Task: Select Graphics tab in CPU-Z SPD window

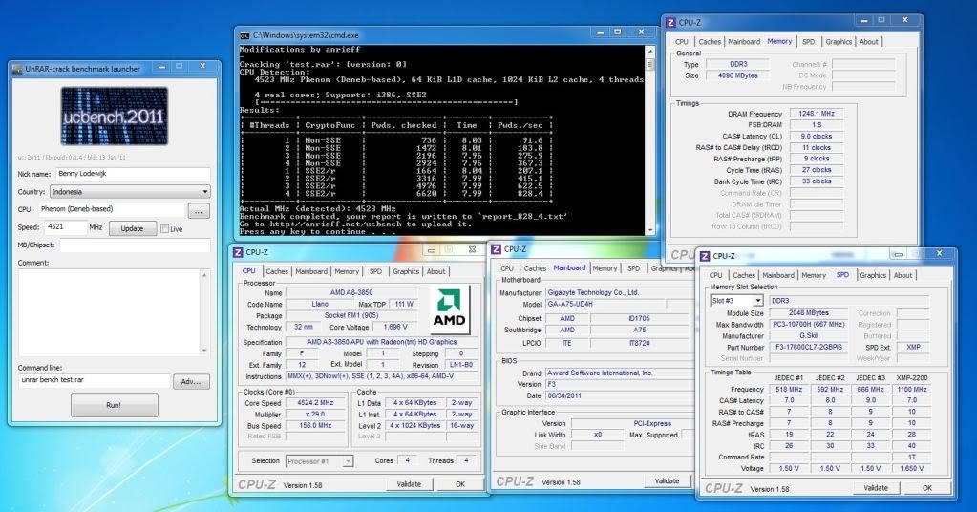Action: point(873,275)
